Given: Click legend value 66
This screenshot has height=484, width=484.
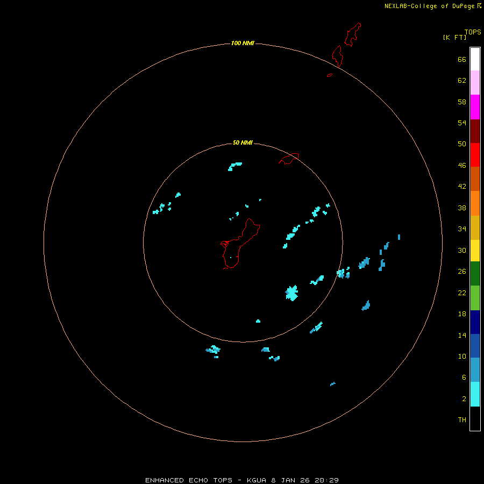Looking at the screenshot, I should (462, 59).
